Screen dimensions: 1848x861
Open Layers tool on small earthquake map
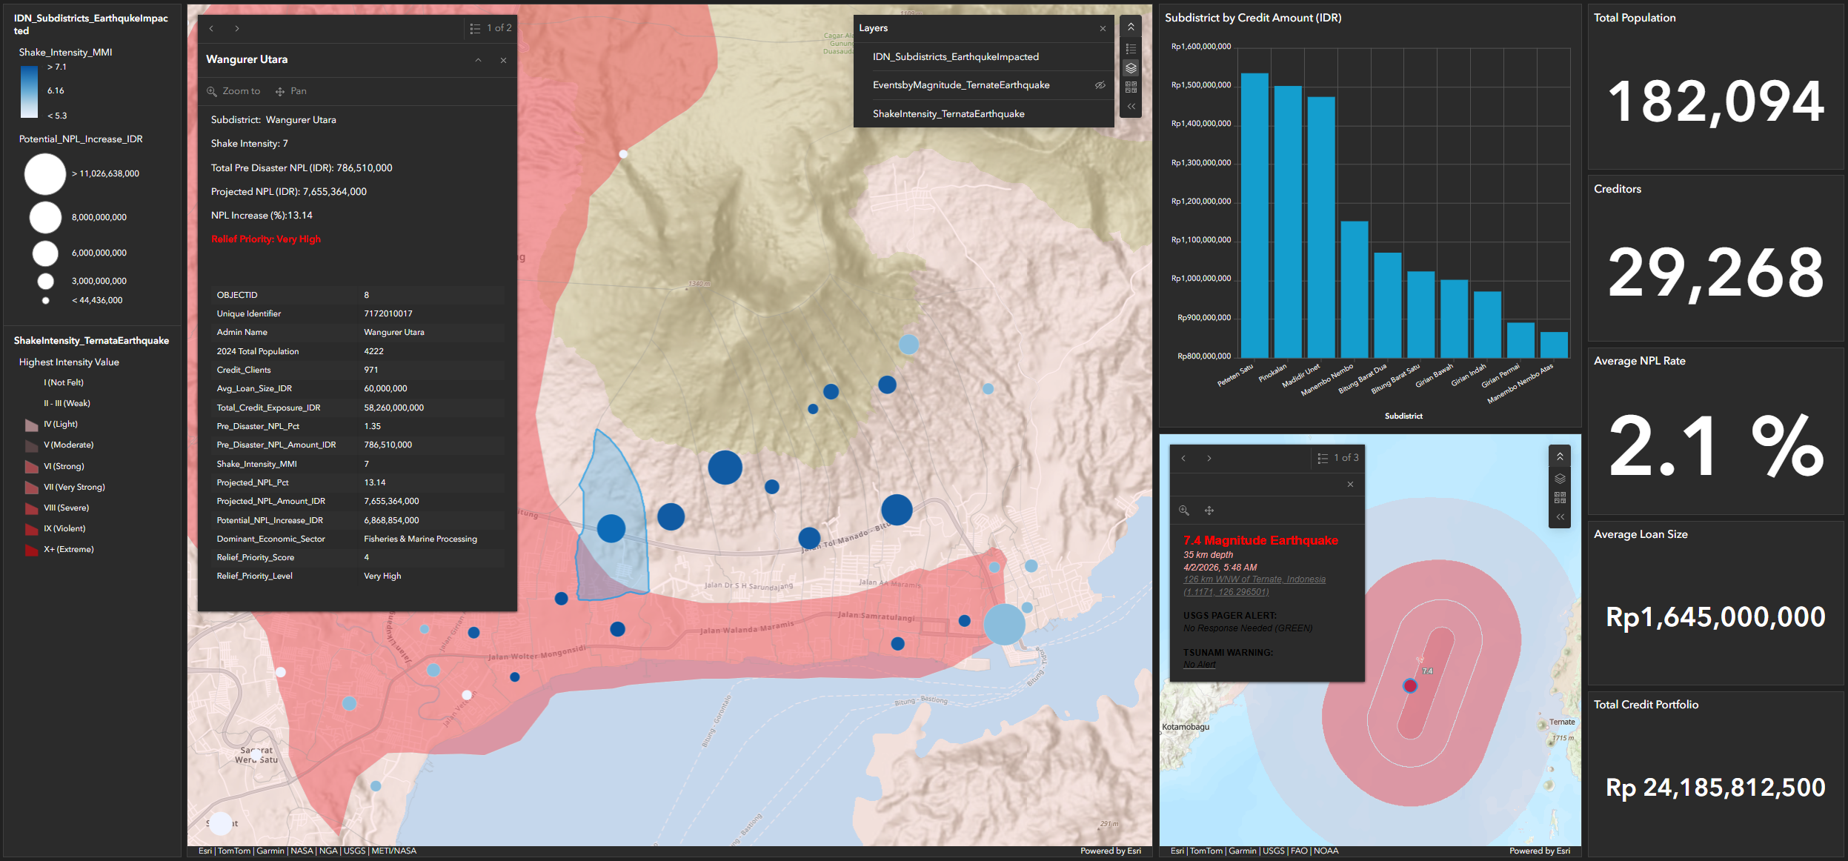point(1560,479)
